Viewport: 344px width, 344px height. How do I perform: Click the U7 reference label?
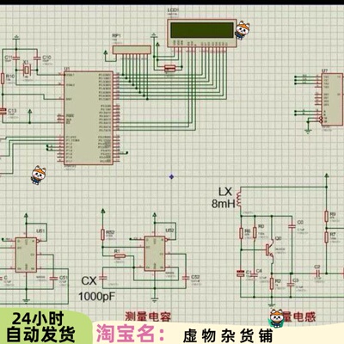[324, 71]
